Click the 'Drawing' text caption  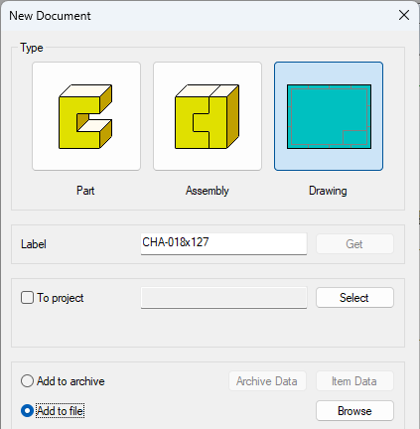[x=328, y=191]
